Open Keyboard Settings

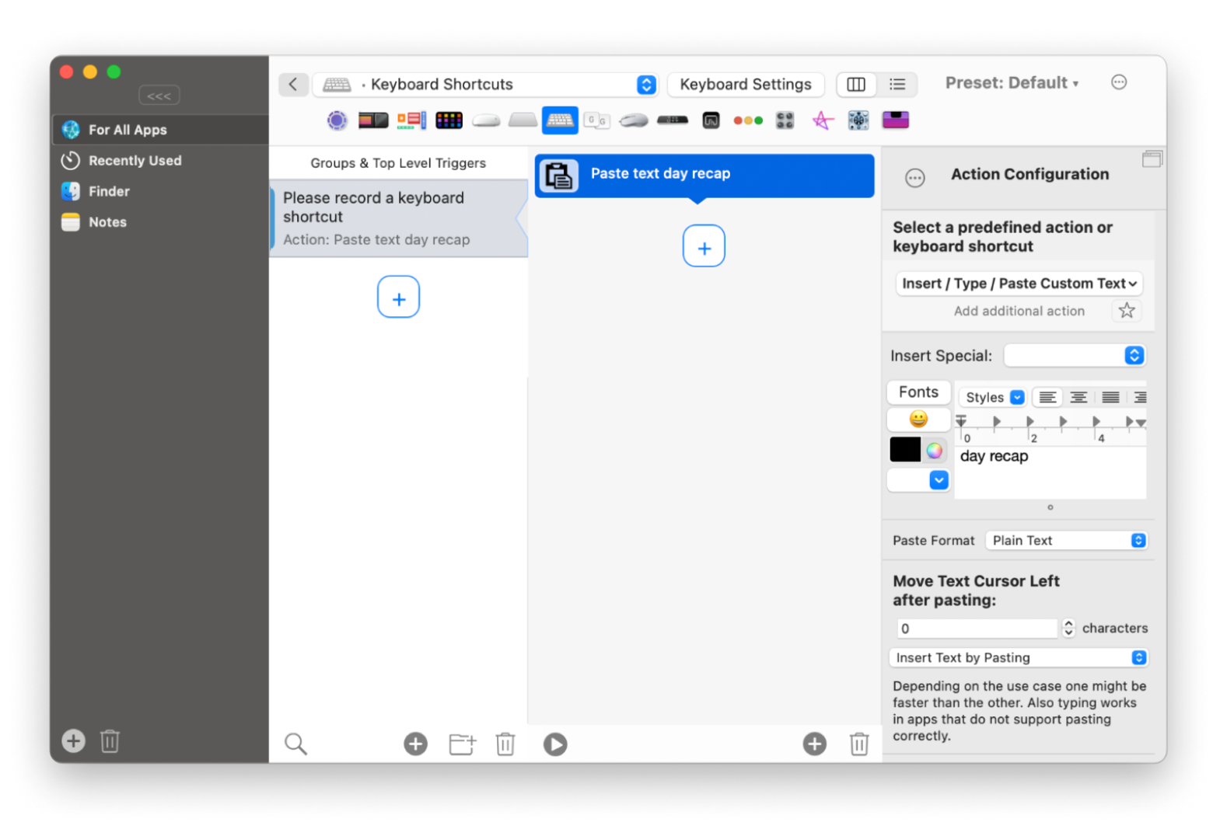tap(746, 85)
